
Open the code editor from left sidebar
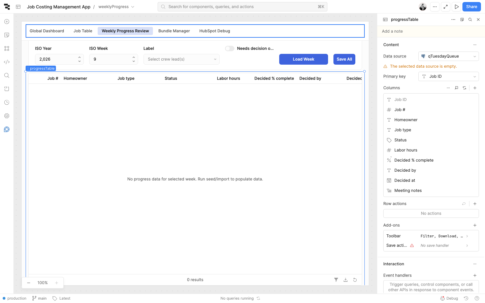pos(7,62)
